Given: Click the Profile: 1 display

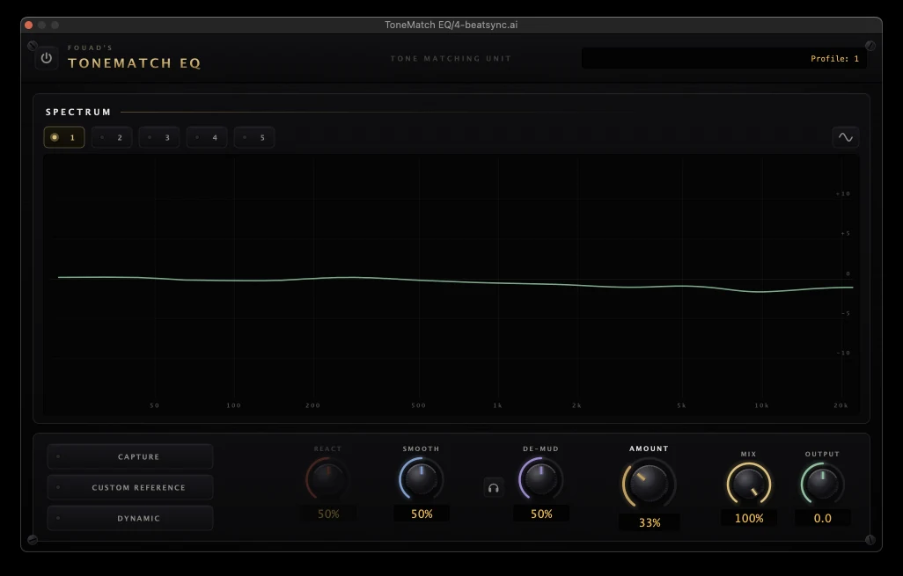Looking at the screenshot, I should (x=724, y=58).
